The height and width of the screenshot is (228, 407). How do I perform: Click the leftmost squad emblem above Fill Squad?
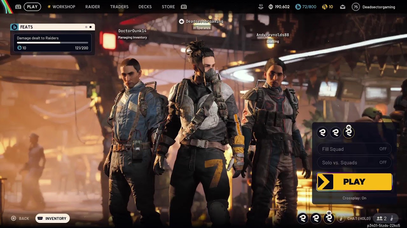pyautogui.click(x=322, y=133)
